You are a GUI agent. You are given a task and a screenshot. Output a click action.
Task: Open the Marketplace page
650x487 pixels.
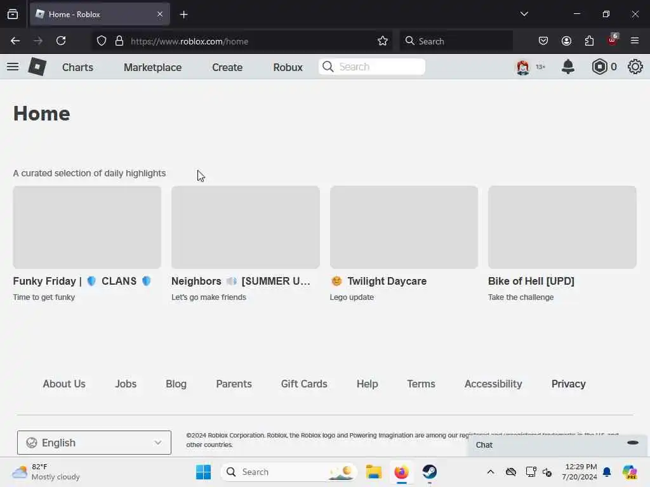point(152,67)
